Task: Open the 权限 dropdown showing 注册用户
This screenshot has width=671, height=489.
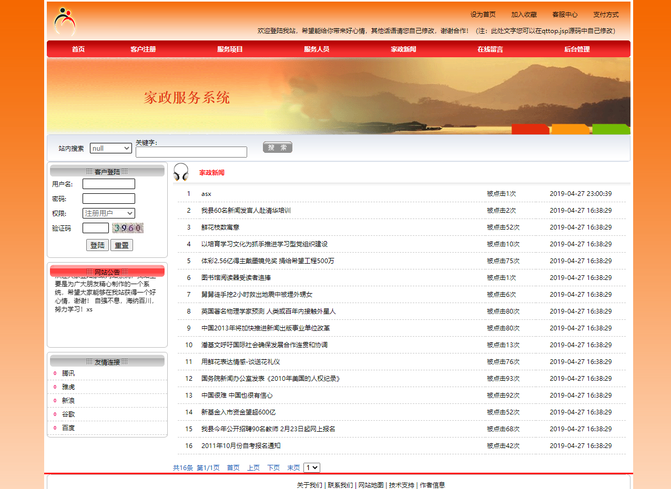Action: [x=109, y=213]
